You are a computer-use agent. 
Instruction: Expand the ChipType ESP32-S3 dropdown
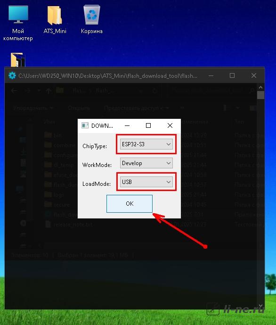tap(146, 144)
